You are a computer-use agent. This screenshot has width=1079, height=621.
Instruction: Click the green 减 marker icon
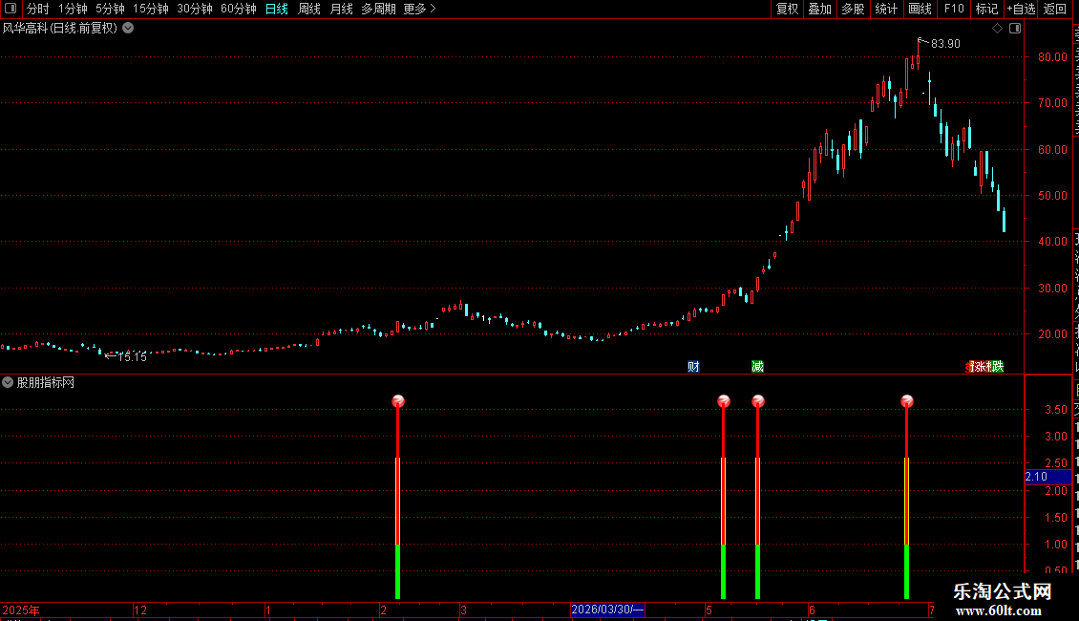[757, 366]
